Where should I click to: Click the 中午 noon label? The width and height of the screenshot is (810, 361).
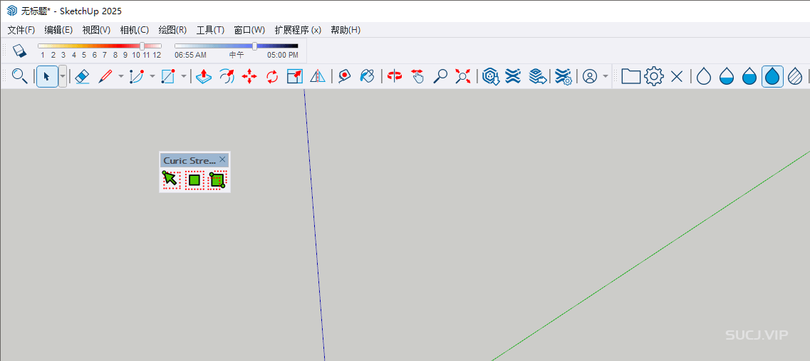tap(237, 55)
